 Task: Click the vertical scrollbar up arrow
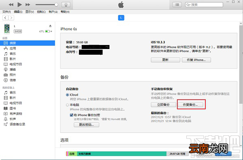pyautogui.click(x=241, y=24)
